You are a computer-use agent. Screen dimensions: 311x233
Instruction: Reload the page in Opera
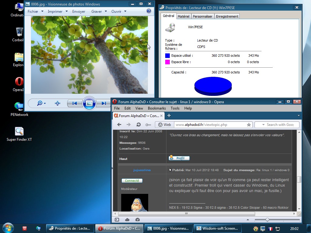coord(138,125)
